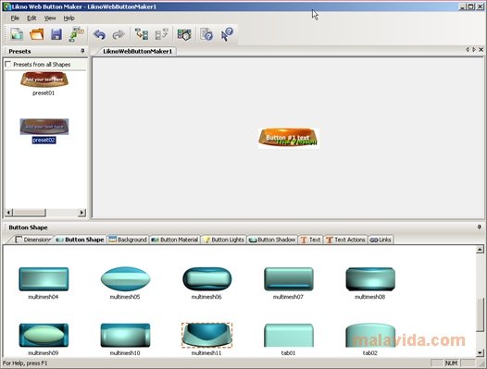Click the compile/export buttons toolbar icon

coord(77,34)
